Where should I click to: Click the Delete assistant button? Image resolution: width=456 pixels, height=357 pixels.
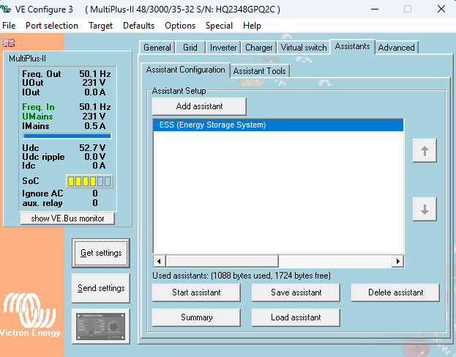pyautogui.click(x=395, y=292)
